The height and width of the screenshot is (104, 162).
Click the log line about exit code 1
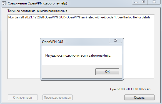point(79,17)
